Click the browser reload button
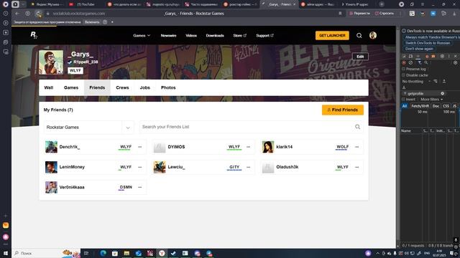The image size is (460, 258). point(38,14)
